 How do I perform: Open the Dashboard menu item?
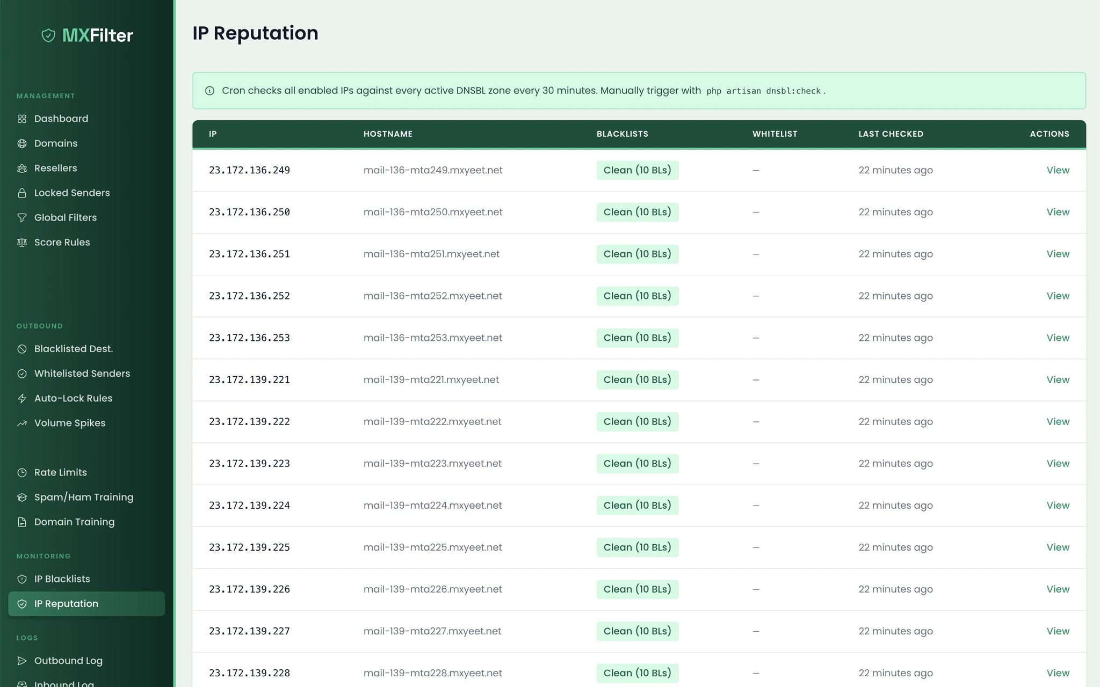[86, 119]
